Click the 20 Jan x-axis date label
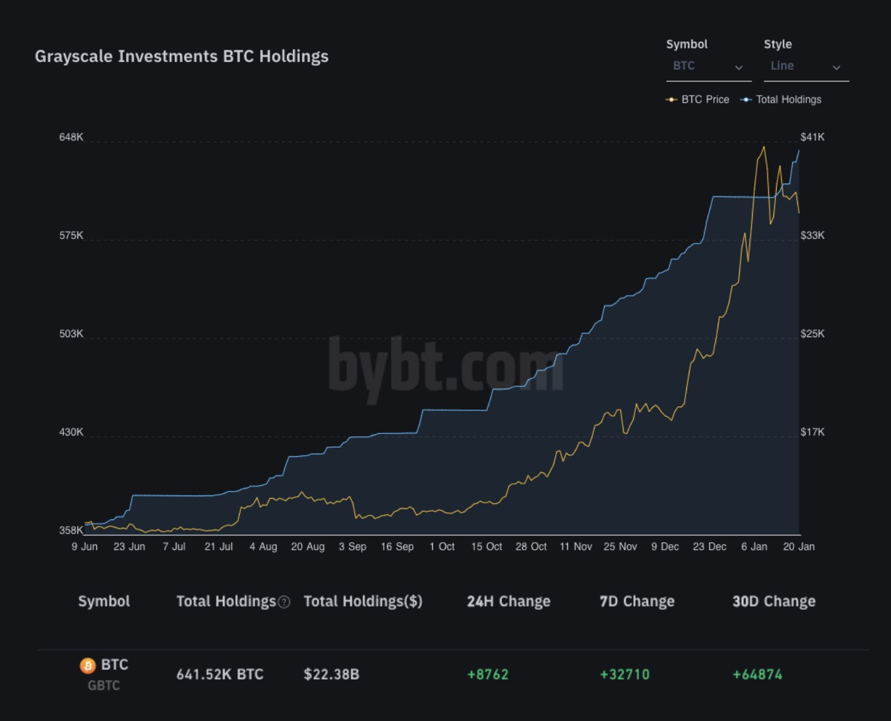 tap(799, 547)
